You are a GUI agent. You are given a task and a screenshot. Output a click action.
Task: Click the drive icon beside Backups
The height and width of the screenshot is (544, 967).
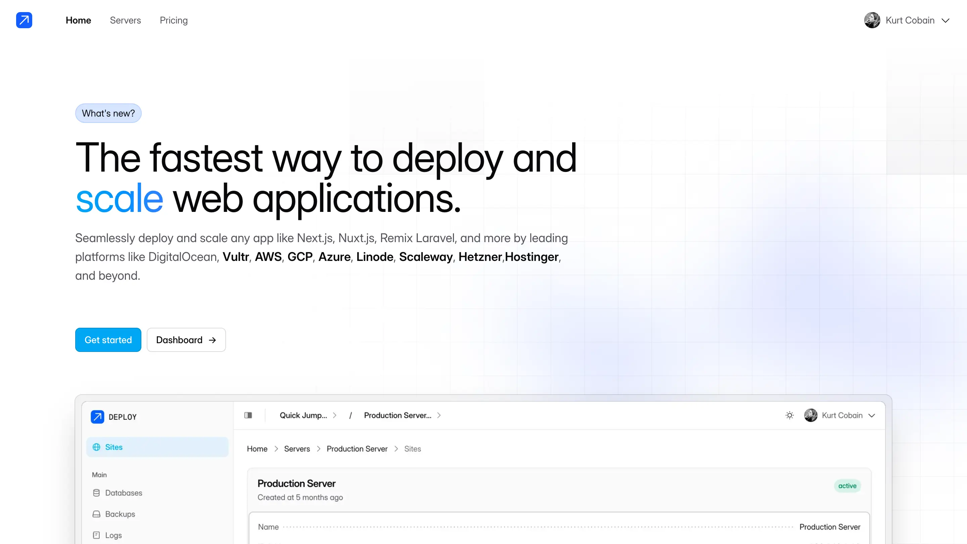[x=96, y=514]
